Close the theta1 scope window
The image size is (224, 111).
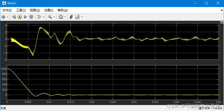tap(218, 3)
